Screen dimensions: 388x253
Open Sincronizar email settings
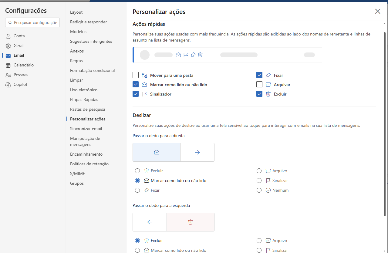[x=86, y=129]
